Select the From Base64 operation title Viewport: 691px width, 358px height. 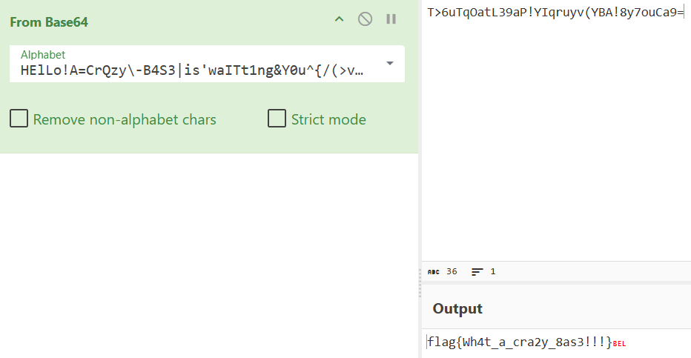[49, 22]
